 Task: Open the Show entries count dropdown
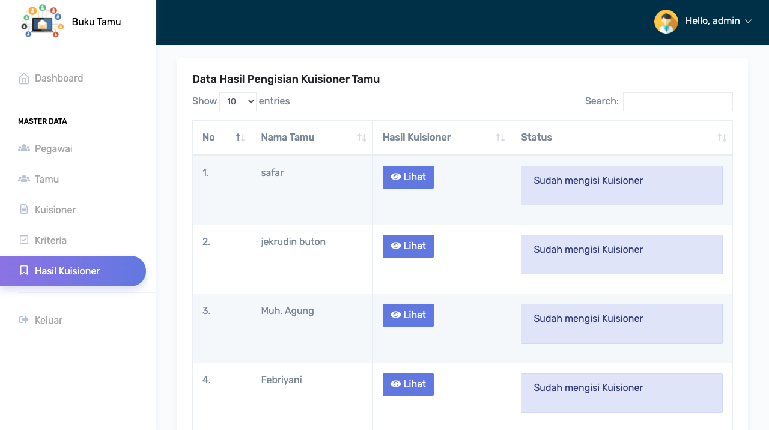click(x=238, y=101)
